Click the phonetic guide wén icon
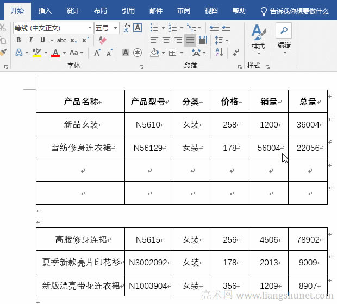This screenshot has height=304, width=337. (x=126, y=28)
